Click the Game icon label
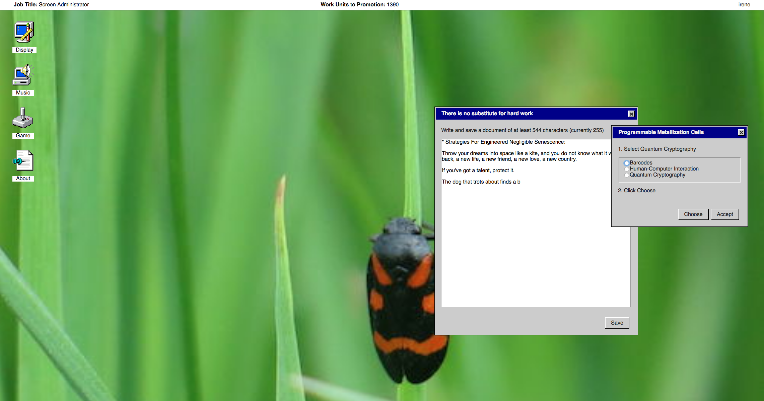Screen dimensions: 764x401 click(x=23, y=136)
